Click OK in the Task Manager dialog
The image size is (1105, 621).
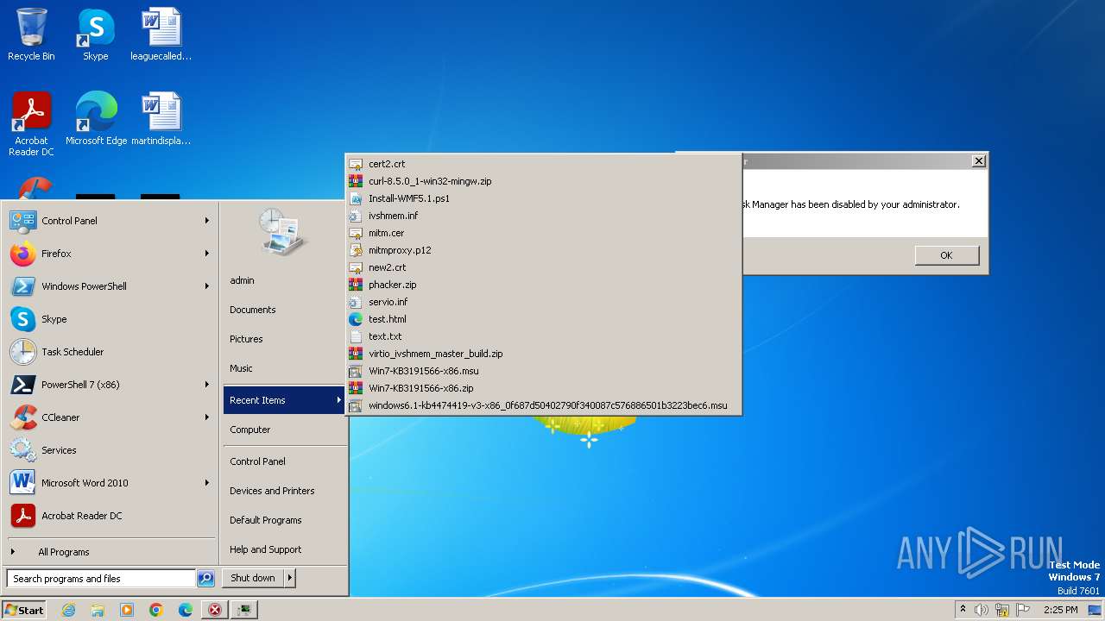(x=947, y=255)
